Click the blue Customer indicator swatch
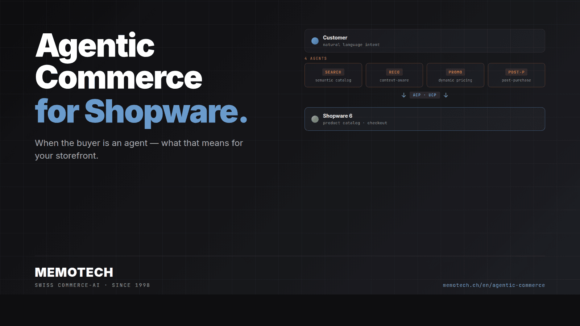 tap(315, 41)
